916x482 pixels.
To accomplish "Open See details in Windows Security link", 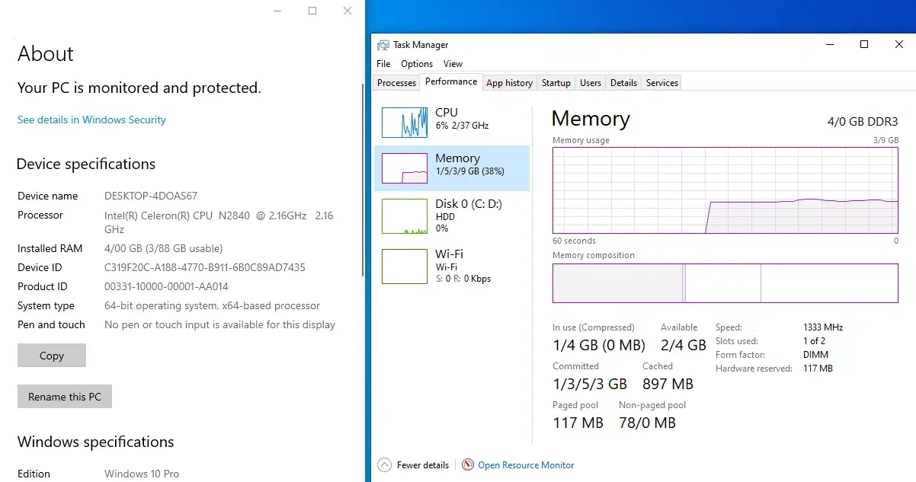I will (x=91, y=120).
